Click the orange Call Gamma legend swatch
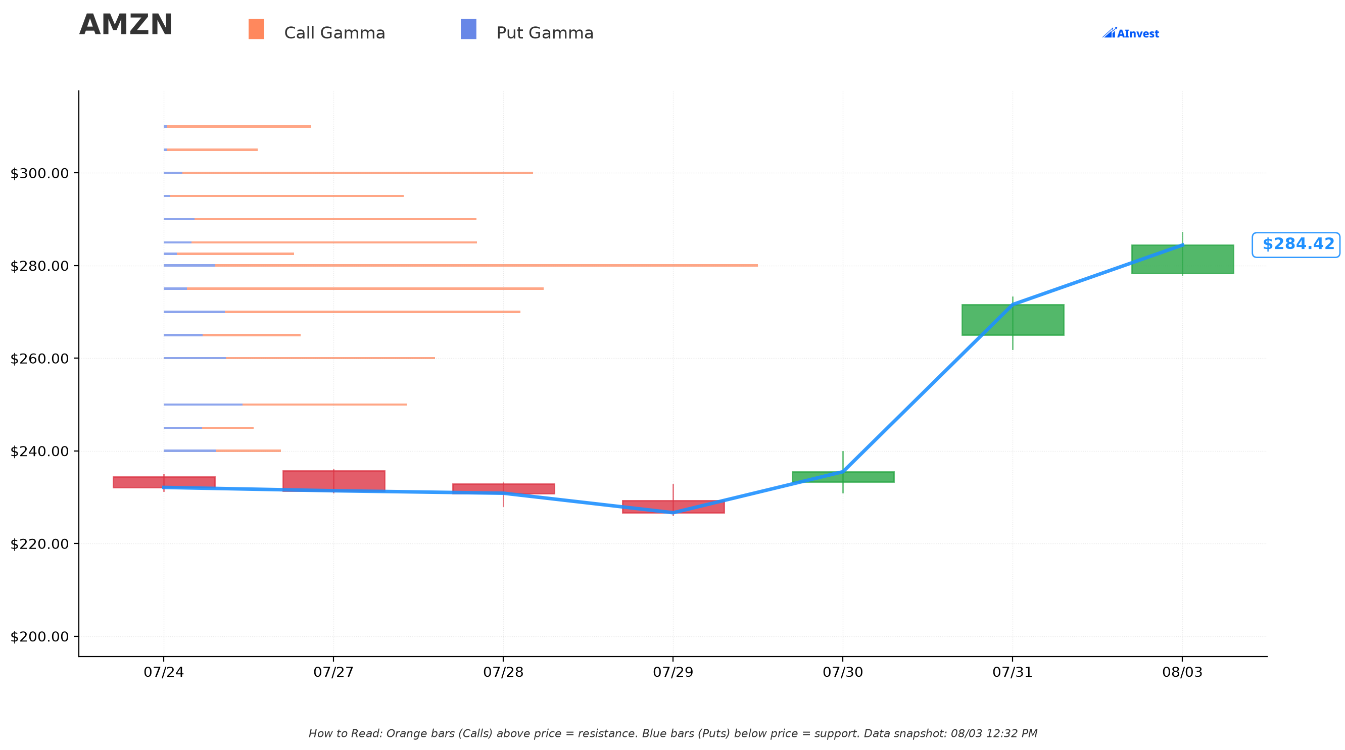1345x750 pixels. point(256,29)
